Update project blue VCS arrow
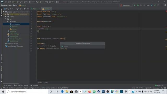Viewport: 167px width, 94px height. pos(152,5)
